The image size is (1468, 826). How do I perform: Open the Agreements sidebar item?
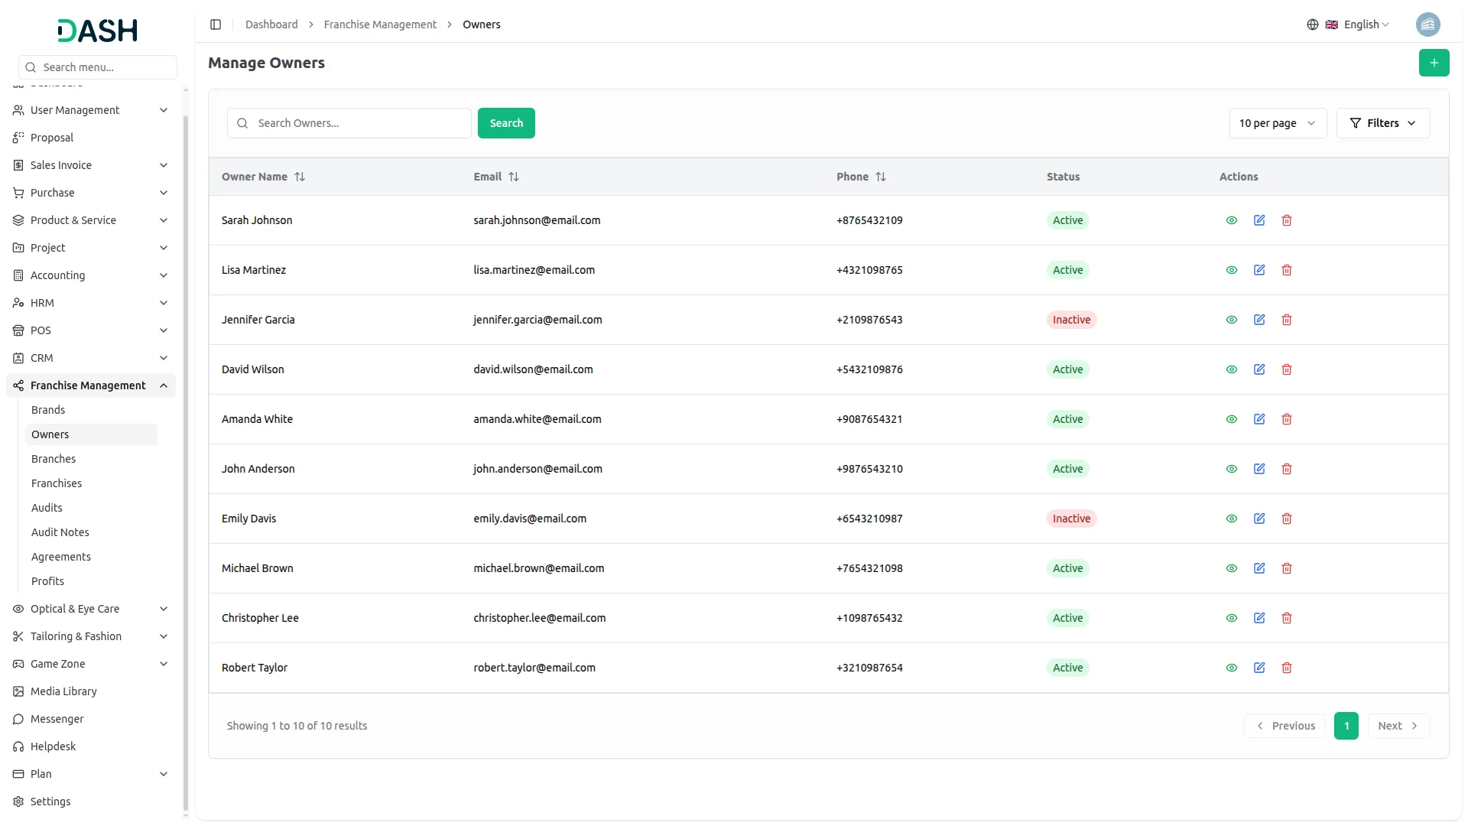pyautogui.click(x=61, y=557)
